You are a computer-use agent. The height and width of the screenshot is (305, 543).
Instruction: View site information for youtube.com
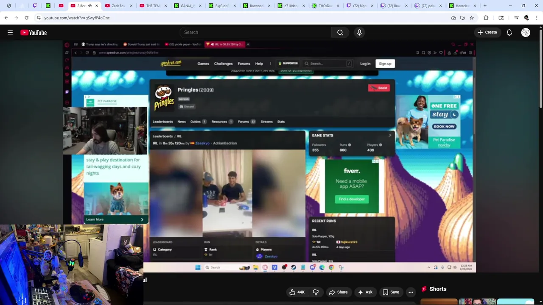point(39,18)
